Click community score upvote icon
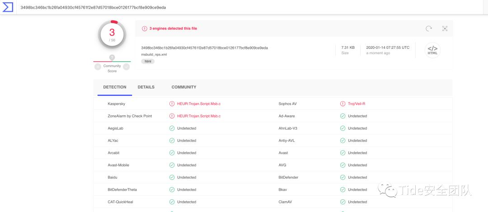Screen dimensions: 488x212 (x=127, y=67)
